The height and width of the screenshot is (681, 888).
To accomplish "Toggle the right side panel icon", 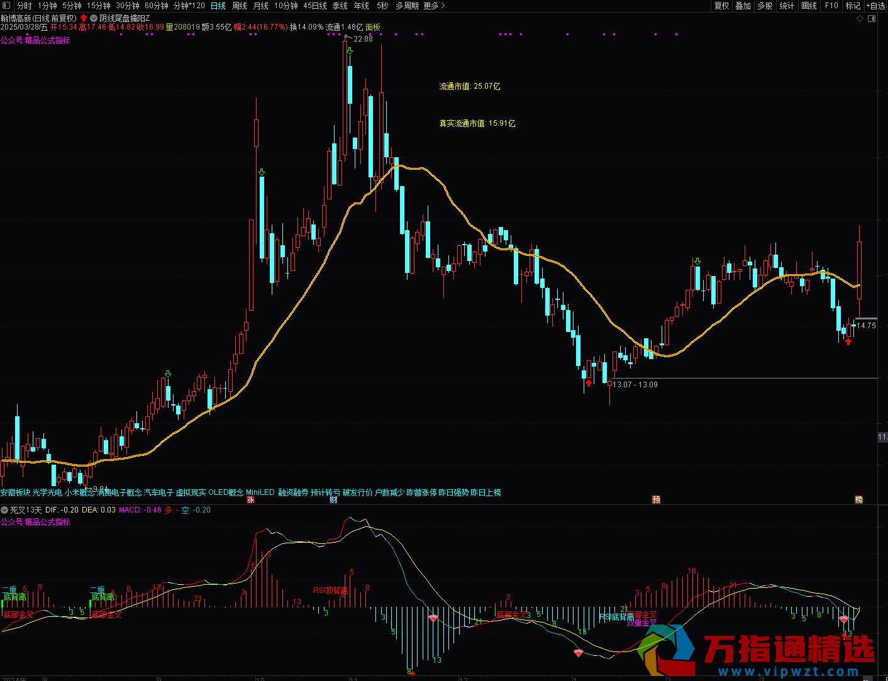I will coord(872,19).
